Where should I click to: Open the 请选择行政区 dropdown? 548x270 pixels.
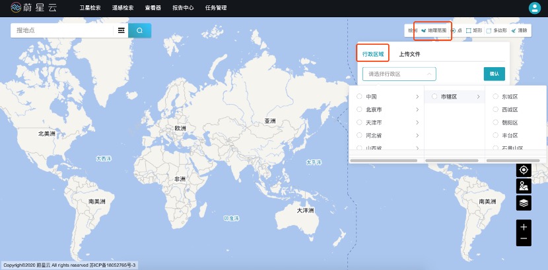point(399,74)
